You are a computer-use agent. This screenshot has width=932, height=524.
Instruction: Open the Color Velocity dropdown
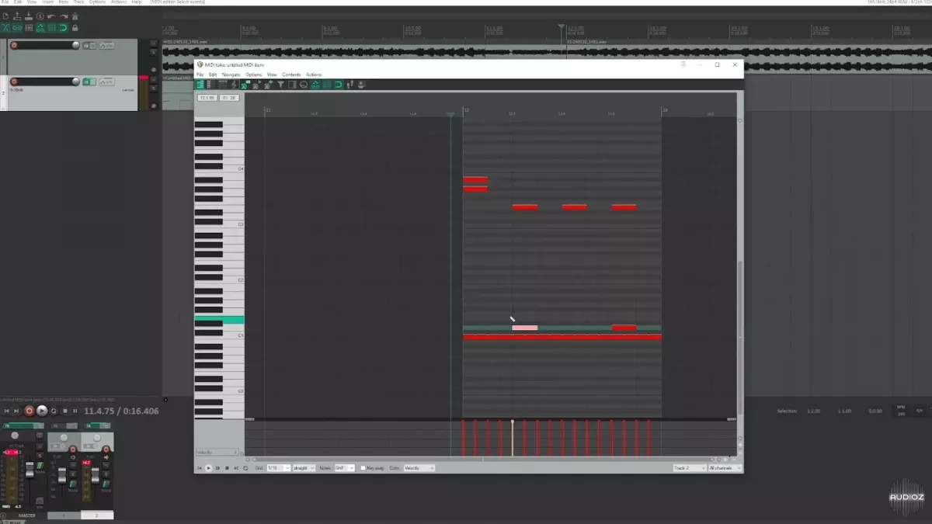(x=418, y=468)
